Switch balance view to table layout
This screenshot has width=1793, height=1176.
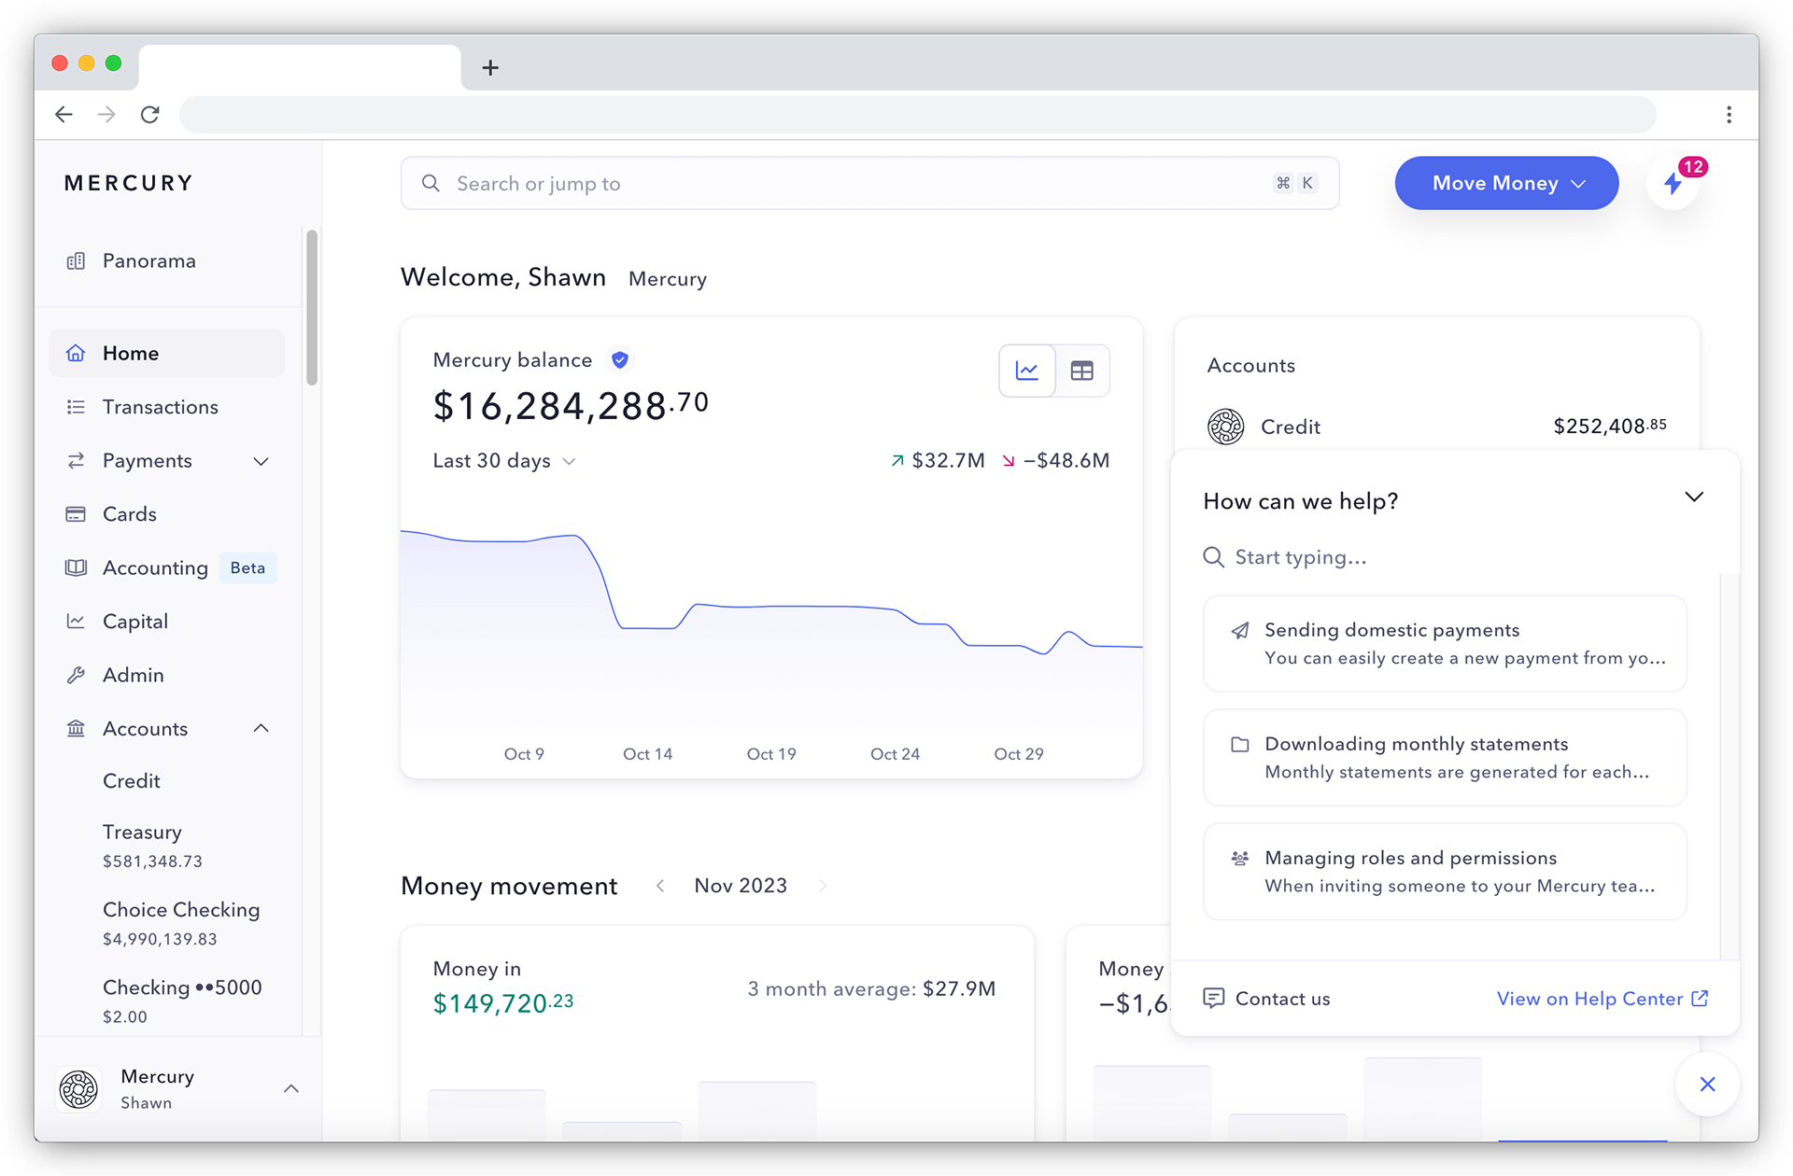click(1081, 371)
